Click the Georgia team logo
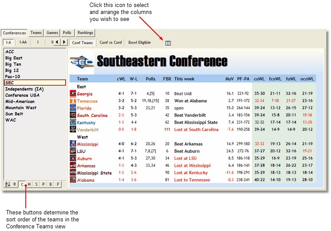Image resolution: width=331 pixels, height=231 pixels. coord(73,93)
